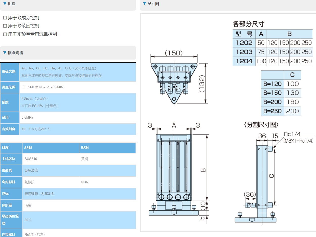Check the 用于多范围控制 box
Screen dimensions: 316x237
5,26
